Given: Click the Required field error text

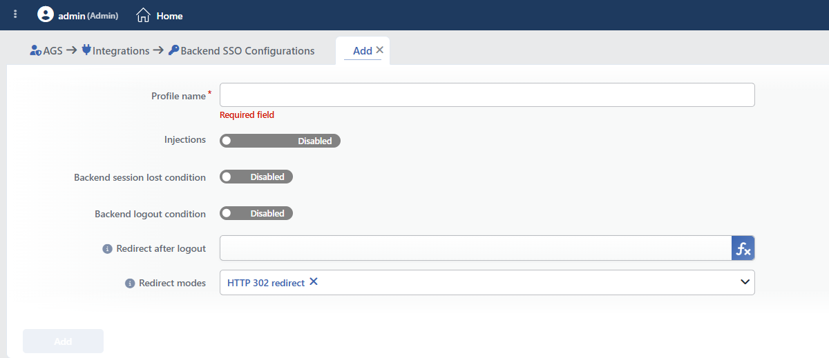Looking at the screenshot, I should (247, 115).
